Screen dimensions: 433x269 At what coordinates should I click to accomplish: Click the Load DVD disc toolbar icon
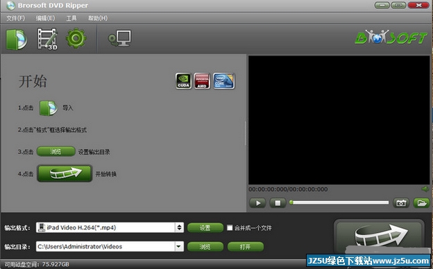(x=17, y=40)
